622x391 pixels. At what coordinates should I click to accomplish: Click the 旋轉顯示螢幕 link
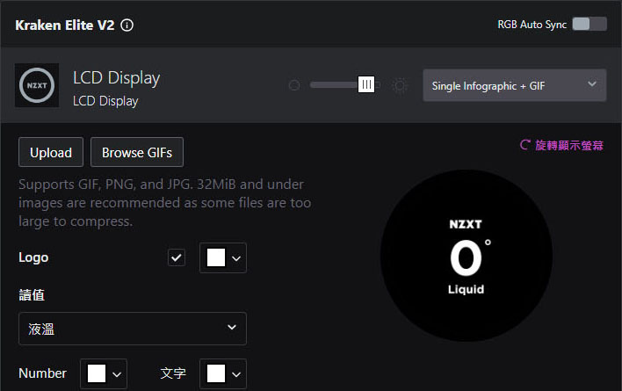pos(569,146)
